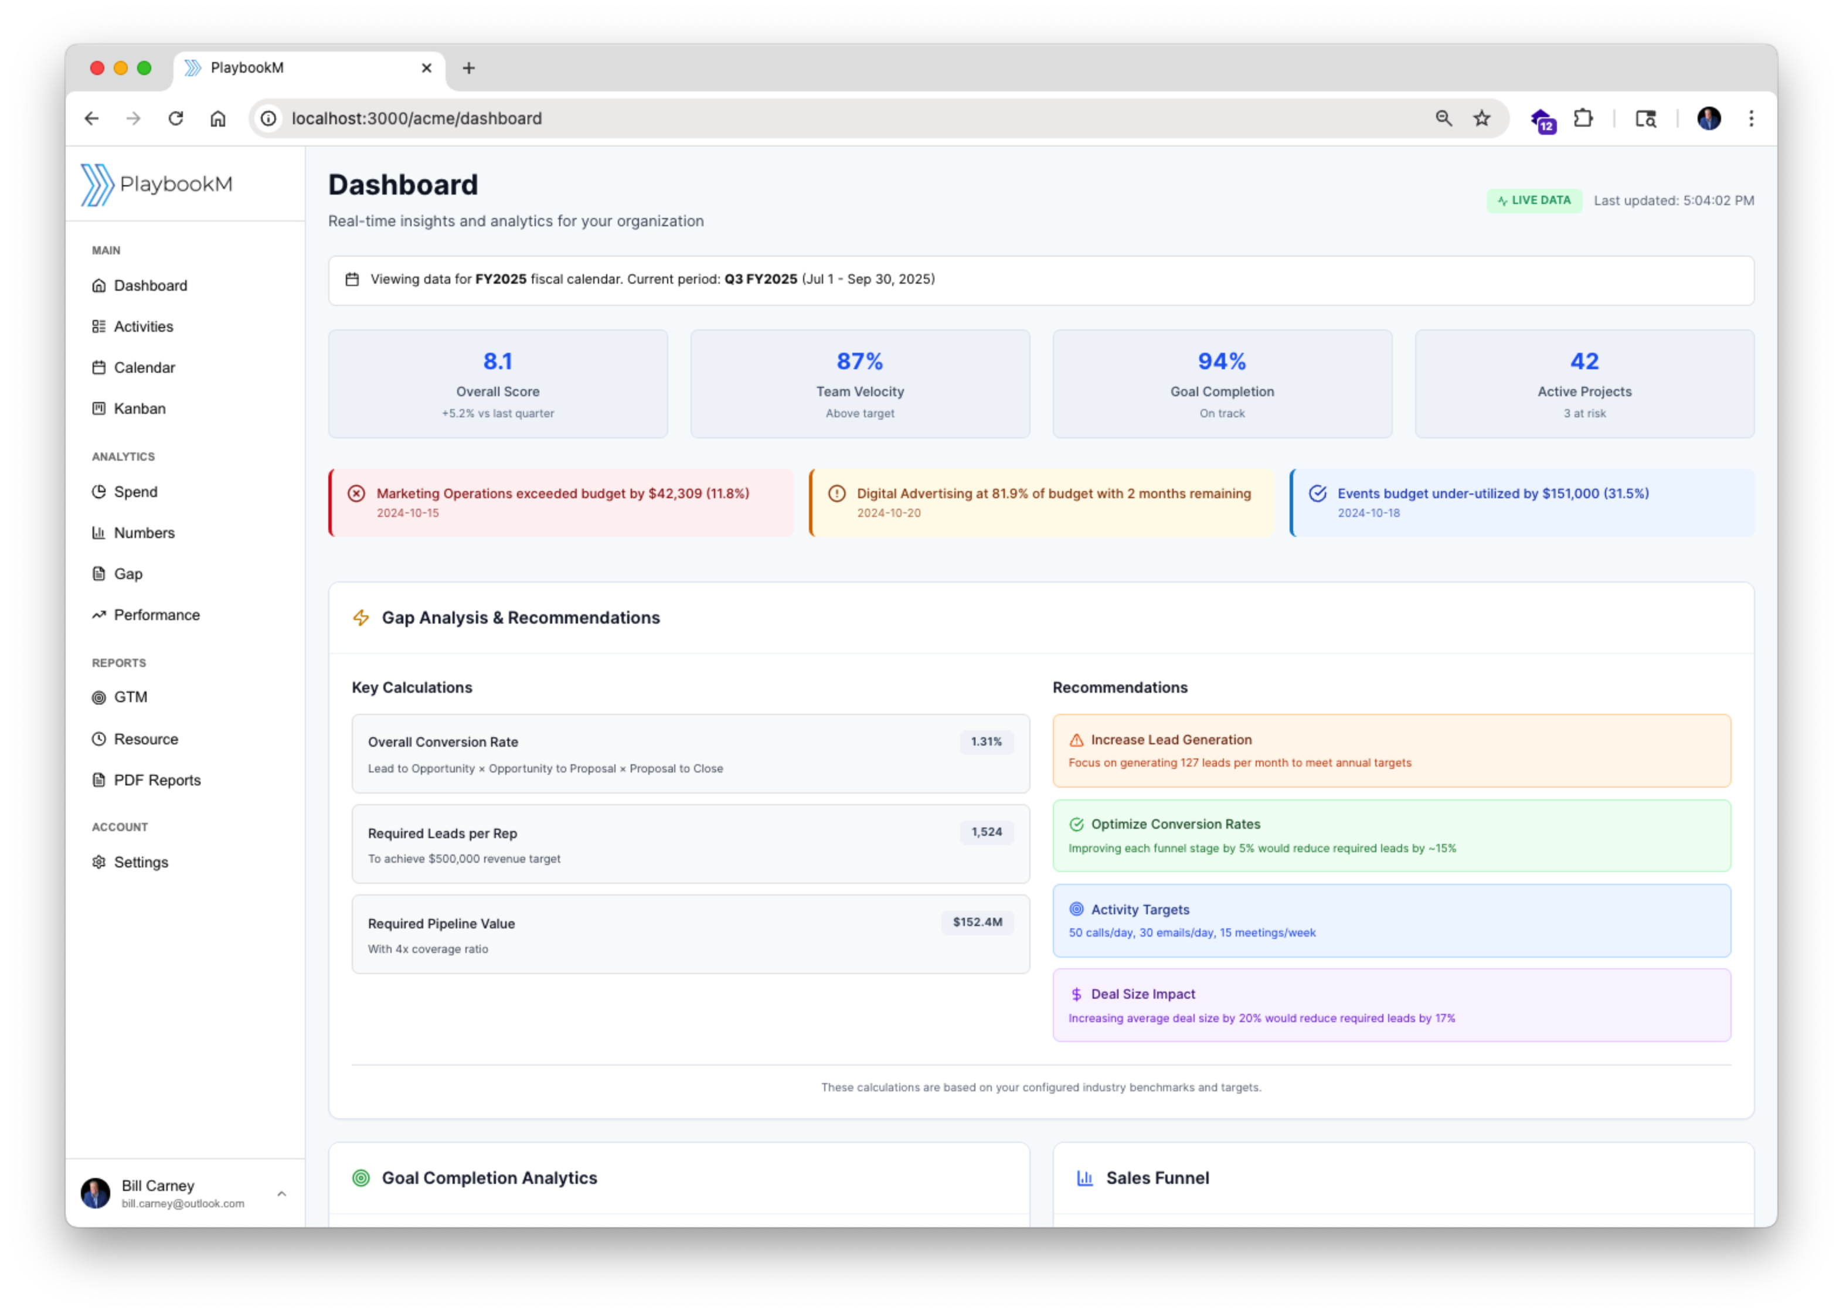Screen dimensions: 1843x1314
Task: Click inside the browser address bar
Action: [x=566, y=118]
